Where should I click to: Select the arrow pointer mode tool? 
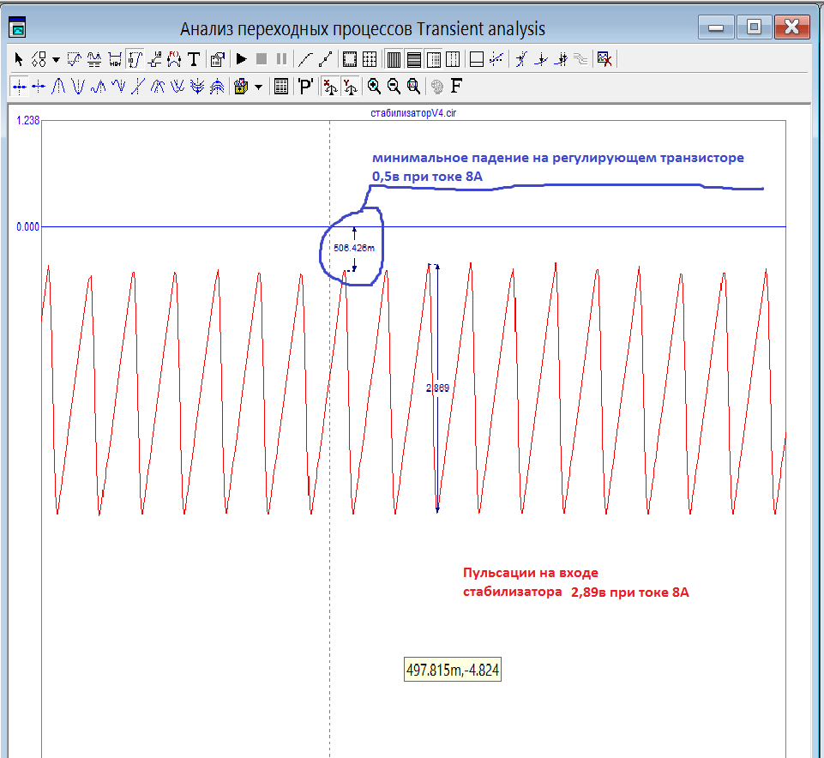(19, 59)
